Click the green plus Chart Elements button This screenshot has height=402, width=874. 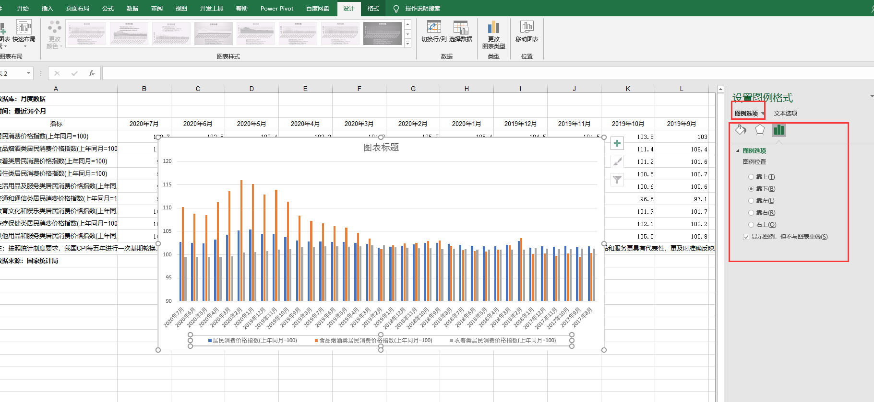pos(617,143)
